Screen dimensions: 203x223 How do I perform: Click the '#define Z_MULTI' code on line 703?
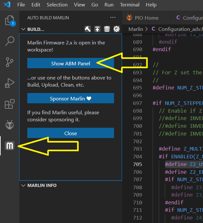pyautogui.click(x=181, y=149)
